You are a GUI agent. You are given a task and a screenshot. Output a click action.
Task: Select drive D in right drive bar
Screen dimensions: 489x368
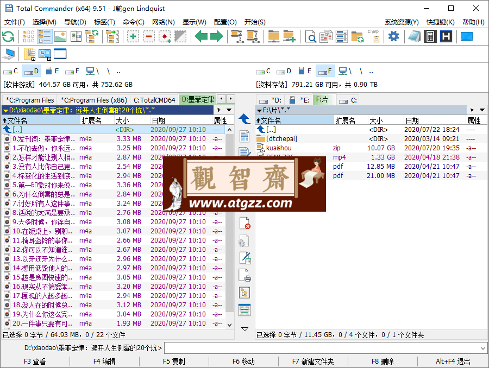pos(284,71)
